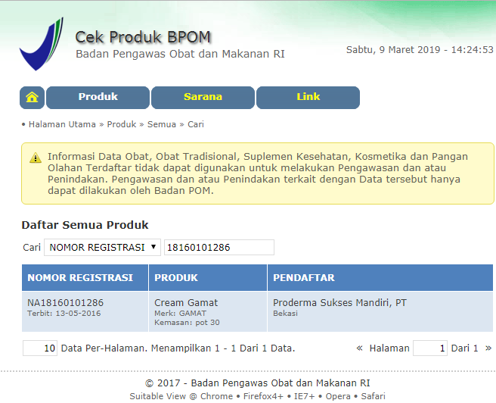Go to next page with » arrow
This screenshot has width=496, height=403.
pyautogui.click(x=488, y=348)
